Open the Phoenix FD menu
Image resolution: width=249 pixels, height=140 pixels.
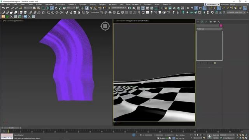[x=167, y=4]
